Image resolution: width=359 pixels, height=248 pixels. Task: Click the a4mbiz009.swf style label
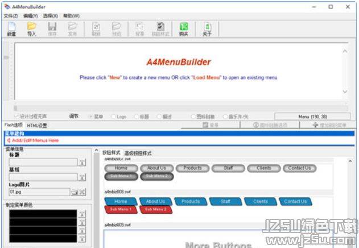(x=118, y=225)
